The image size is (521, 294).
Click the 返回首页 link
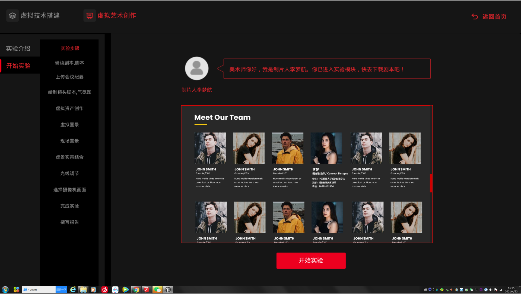494,17
